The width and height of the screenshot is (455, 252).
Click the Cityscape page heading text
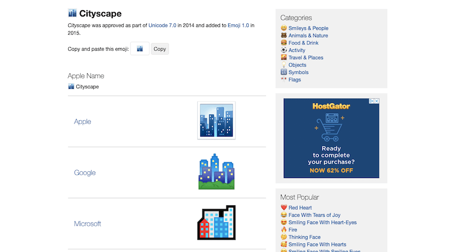click(101, 13)
